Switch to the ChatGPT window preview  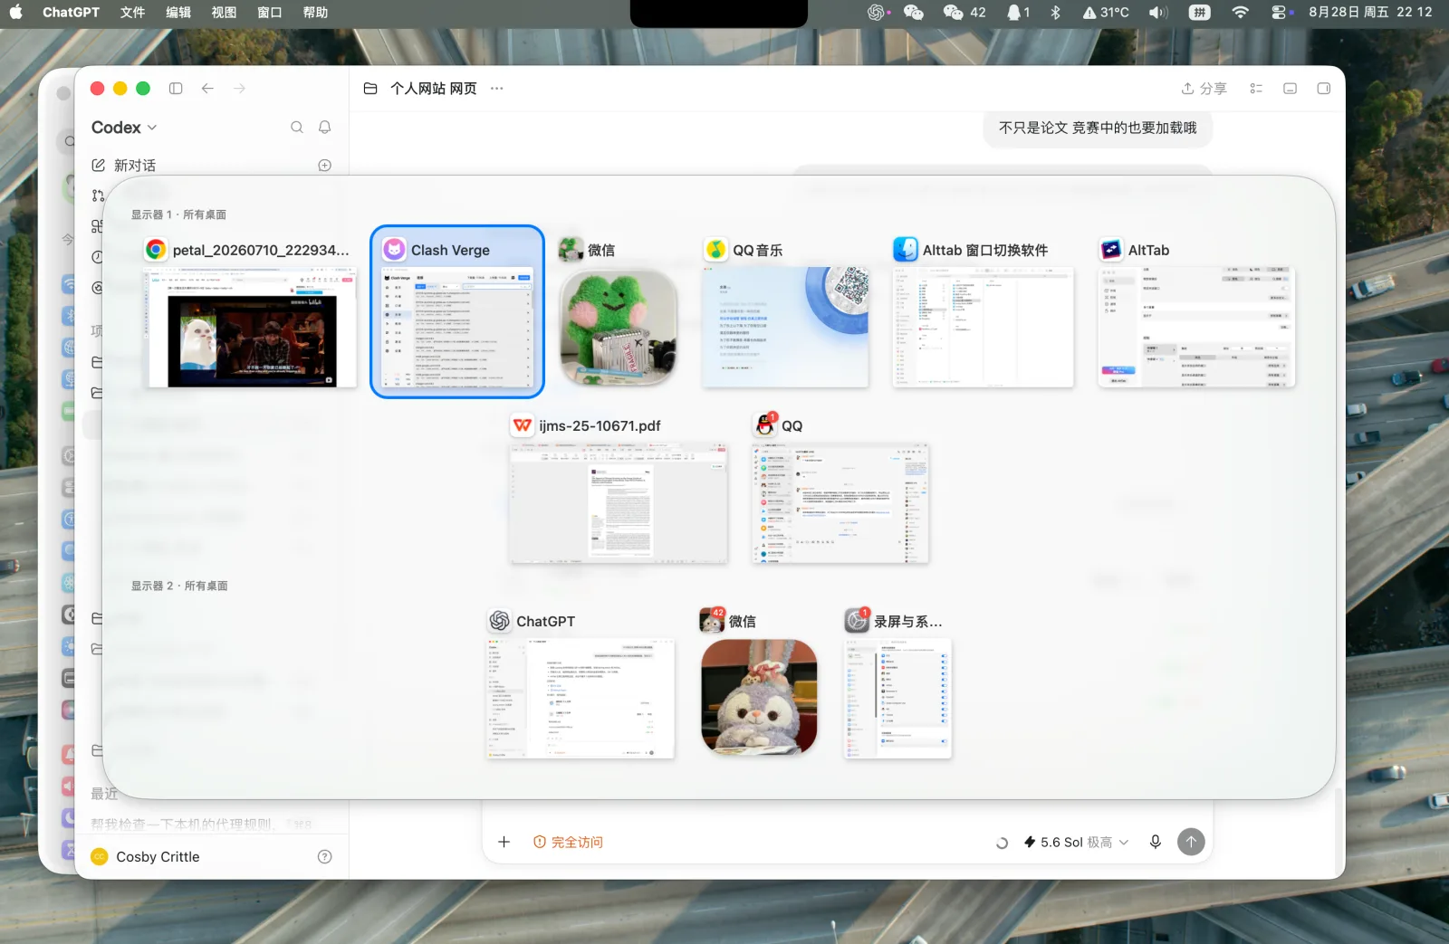click(x=581, y=698)
